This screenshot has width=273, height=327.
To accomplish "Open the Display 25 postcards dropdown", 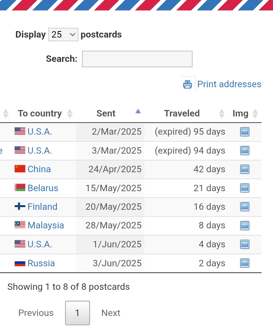I will pyautogui.click(x=63, y=35).
